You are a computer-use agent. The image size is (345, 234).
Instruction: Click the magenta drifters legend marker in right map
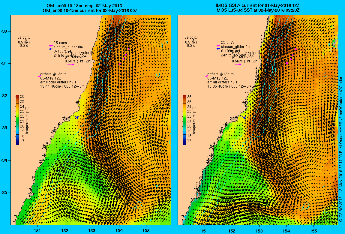207,76
